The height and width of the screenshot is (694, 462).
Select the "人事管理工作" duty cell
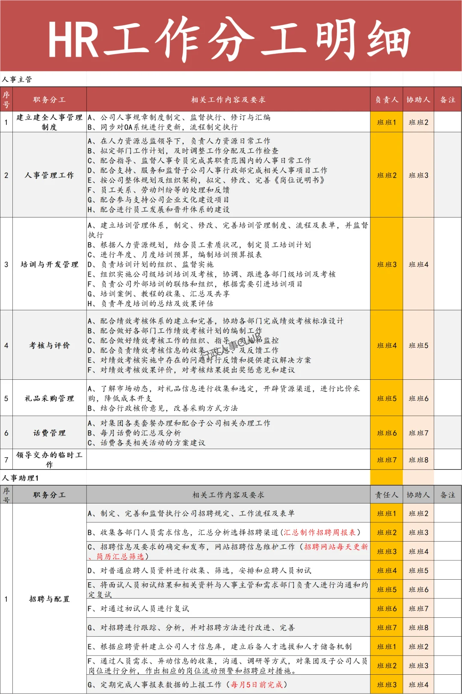[x=50, y=175]
